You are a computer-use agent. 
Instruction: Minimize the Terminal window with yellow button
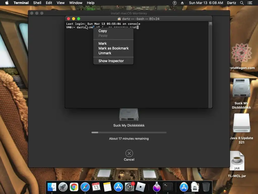click(x=74, y=19)
